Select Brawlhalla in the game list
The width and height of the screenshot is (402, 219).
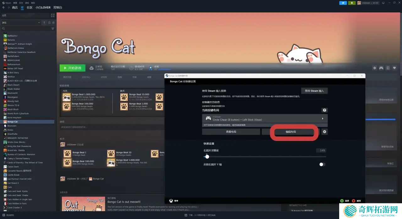12,134
